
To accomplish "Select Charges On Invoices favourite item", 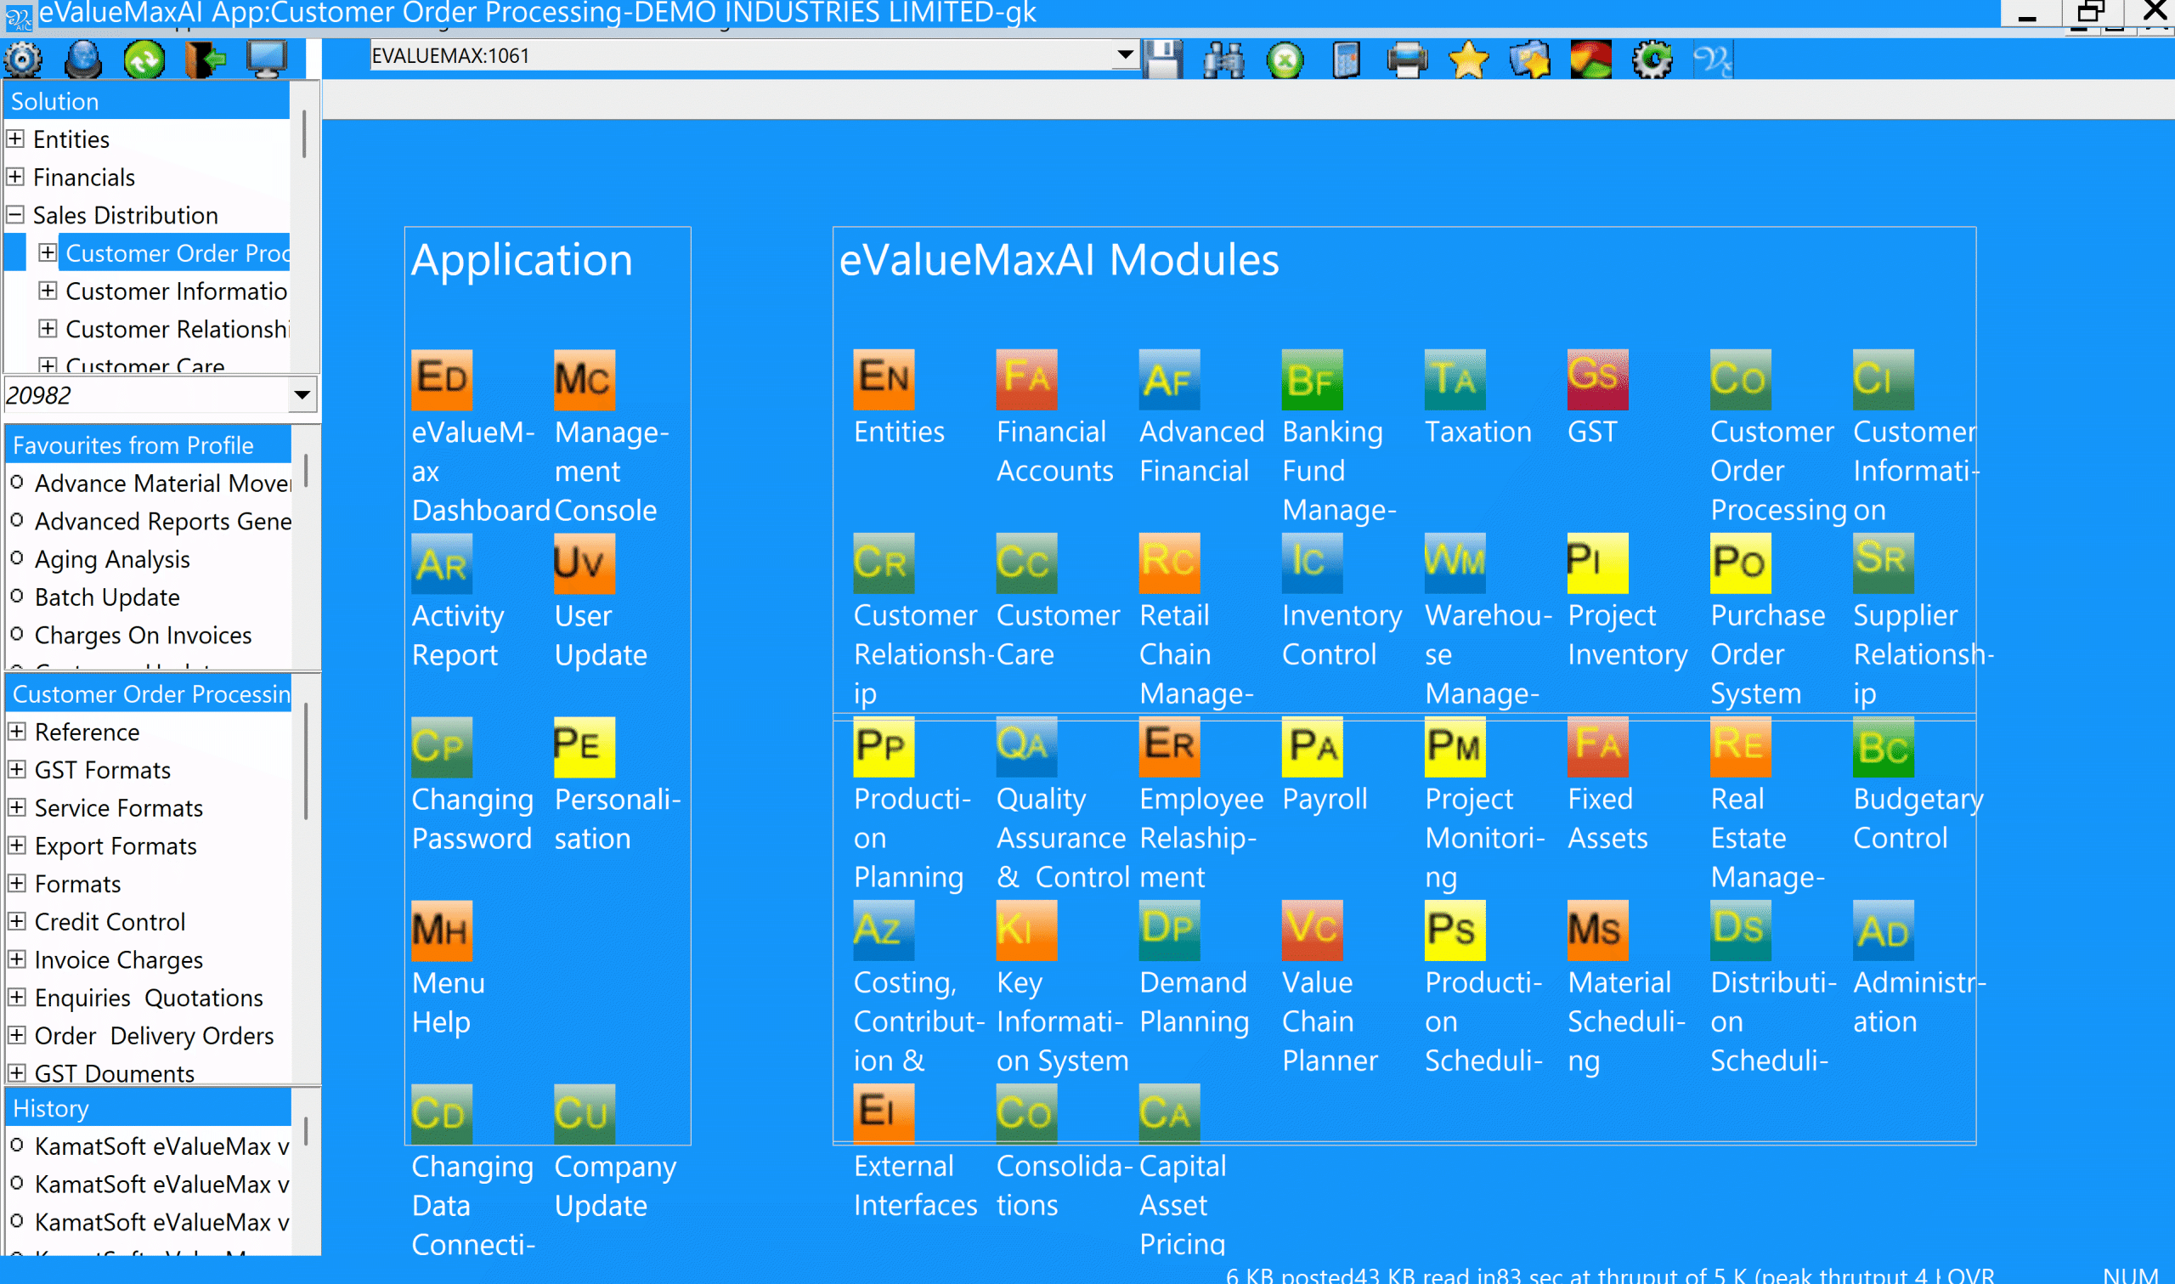I will point(143,635).
